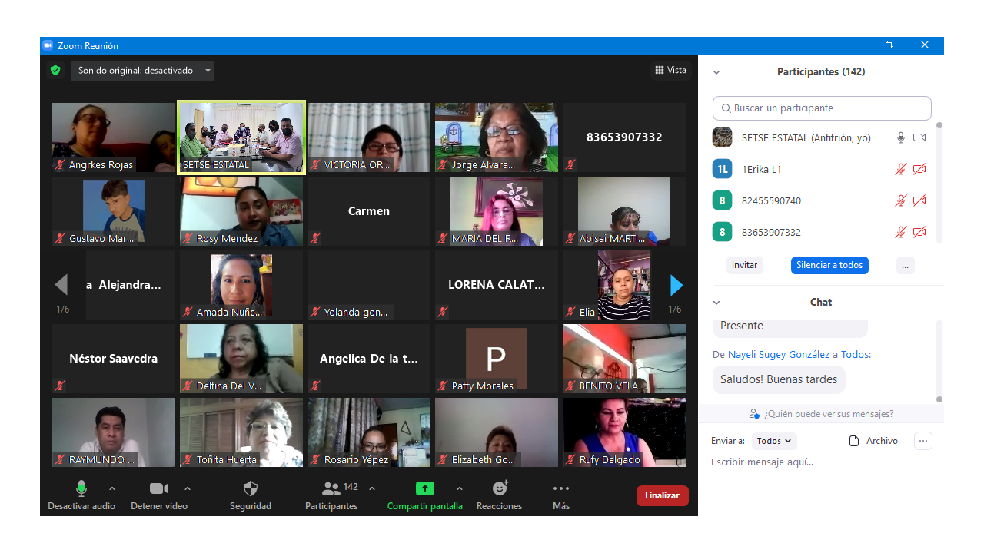The image size is (984, 553).
Task: Click Nayeli Sugey González sender name
Action: coord(779,355)
